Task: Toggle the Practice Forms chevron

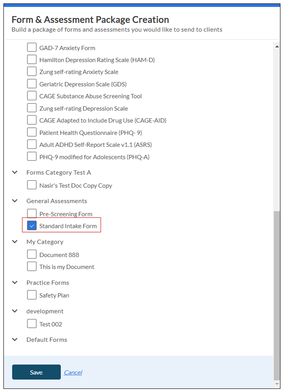Action: [15, 283]
